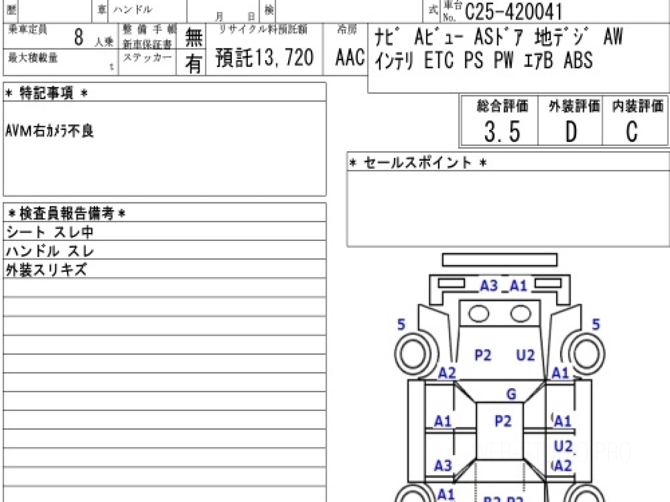
Task: Click the 整備手帳 label
Action: click(x=149, y=30)
